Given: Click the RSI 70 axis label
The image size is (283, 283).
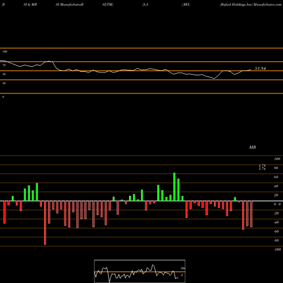Looking at the screenshot, I should [x=4, y=65].
